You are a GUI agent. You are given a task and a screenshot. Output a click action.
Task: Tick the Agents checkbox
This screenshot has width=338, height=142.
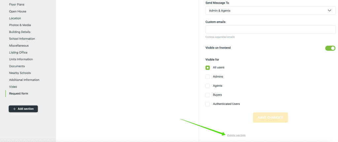tap(208, 86)
